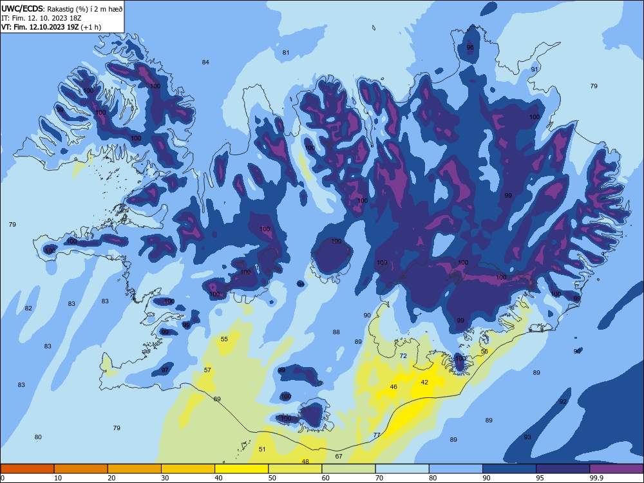Click the dark blue 90–95 legend band
Image resolution: width=644 pixels, height=483 pixels.
509,469
